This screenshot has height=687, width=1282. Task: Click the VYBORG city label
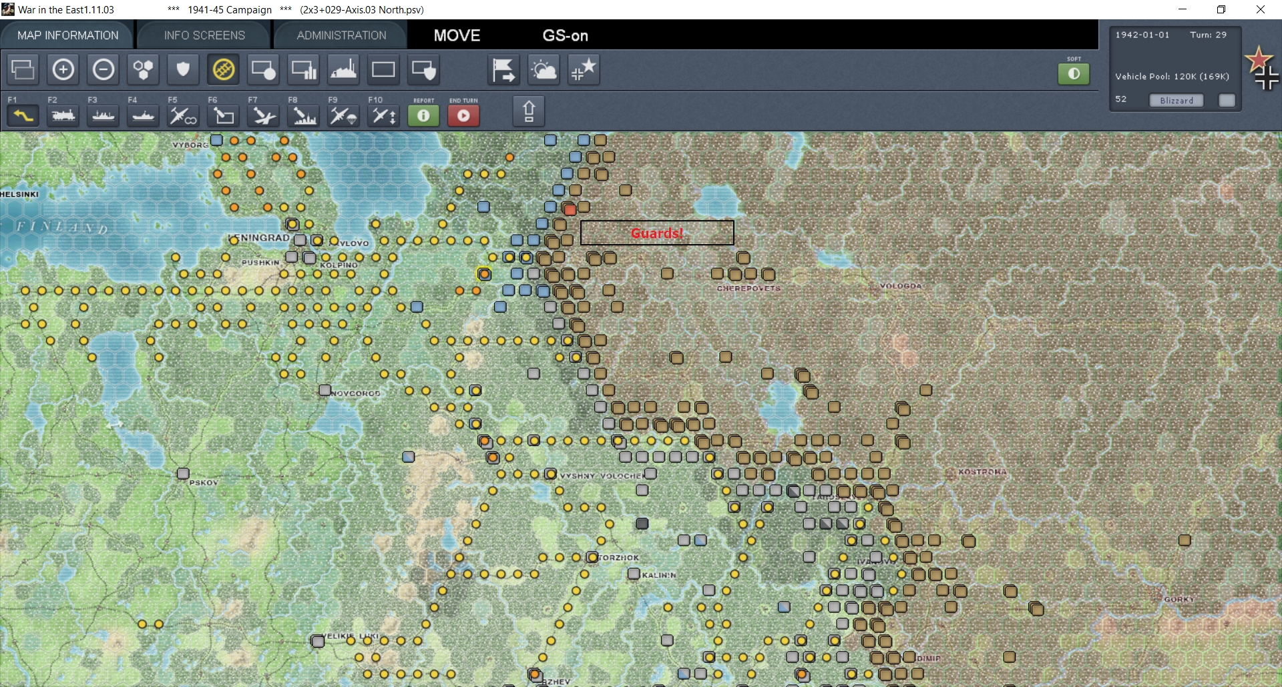[x=190, y=145]
